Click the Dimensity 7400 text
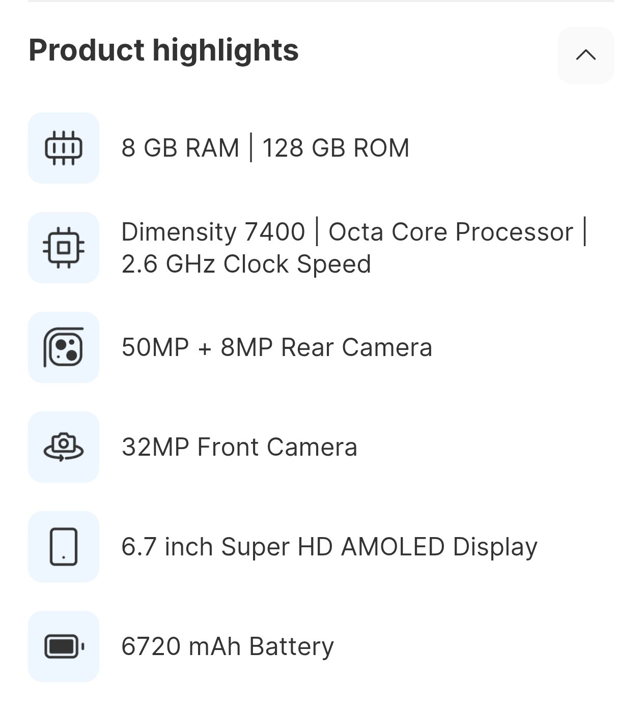 point(213,232)
